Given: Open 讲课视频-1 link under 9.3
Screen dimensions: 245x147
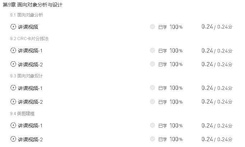Looking at the screenshot, I should [x=30, y=88].
